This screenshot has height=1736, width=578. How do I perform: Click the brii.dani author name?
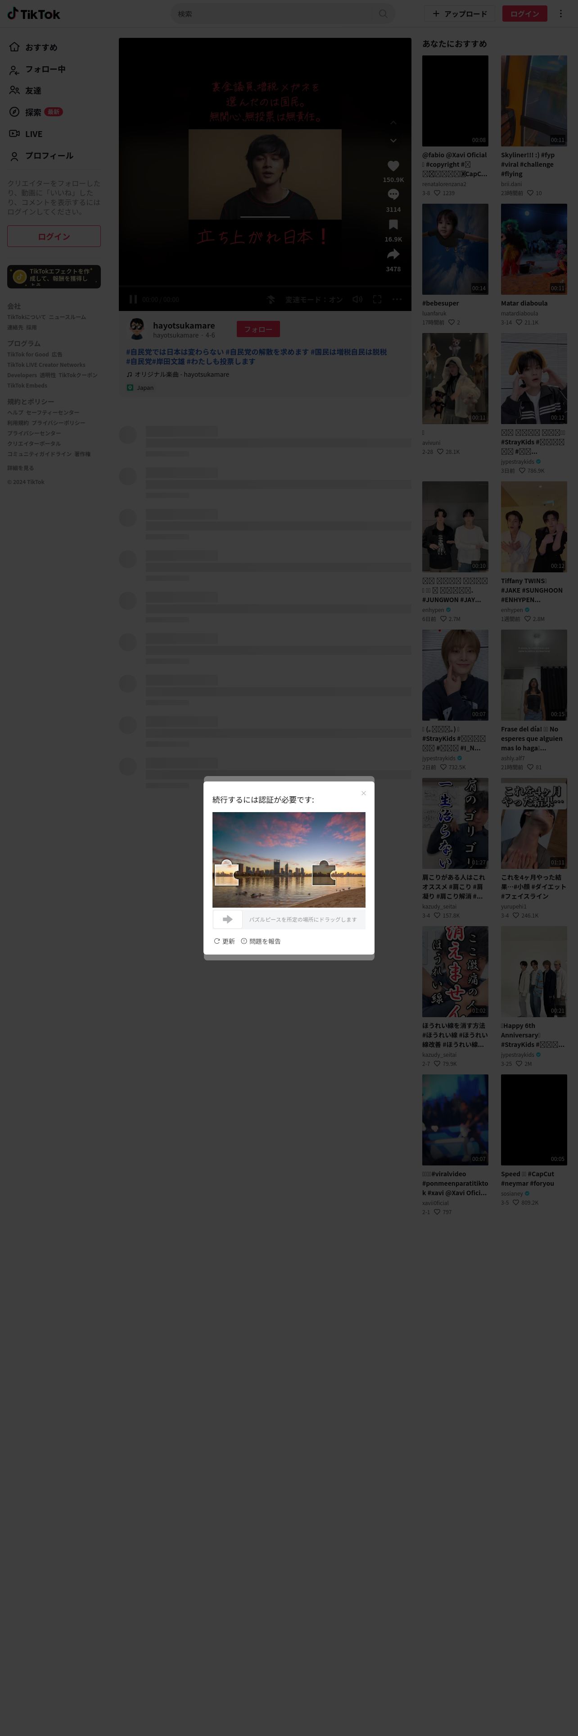coord(511,184)
